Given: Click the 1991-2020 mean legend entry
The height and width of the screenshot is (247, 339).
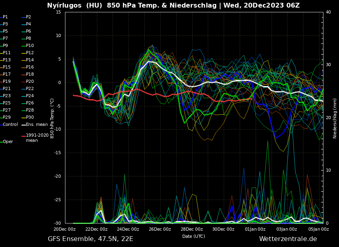Looking at the screenshot, I should pyautogui.click(x=37, y=138).
